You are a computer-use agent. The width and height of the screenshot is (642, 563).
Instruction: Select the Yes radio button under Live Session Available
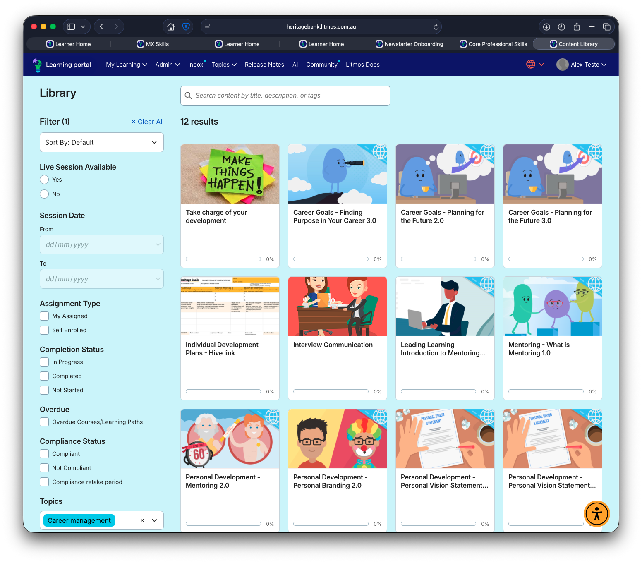(44, 180)
